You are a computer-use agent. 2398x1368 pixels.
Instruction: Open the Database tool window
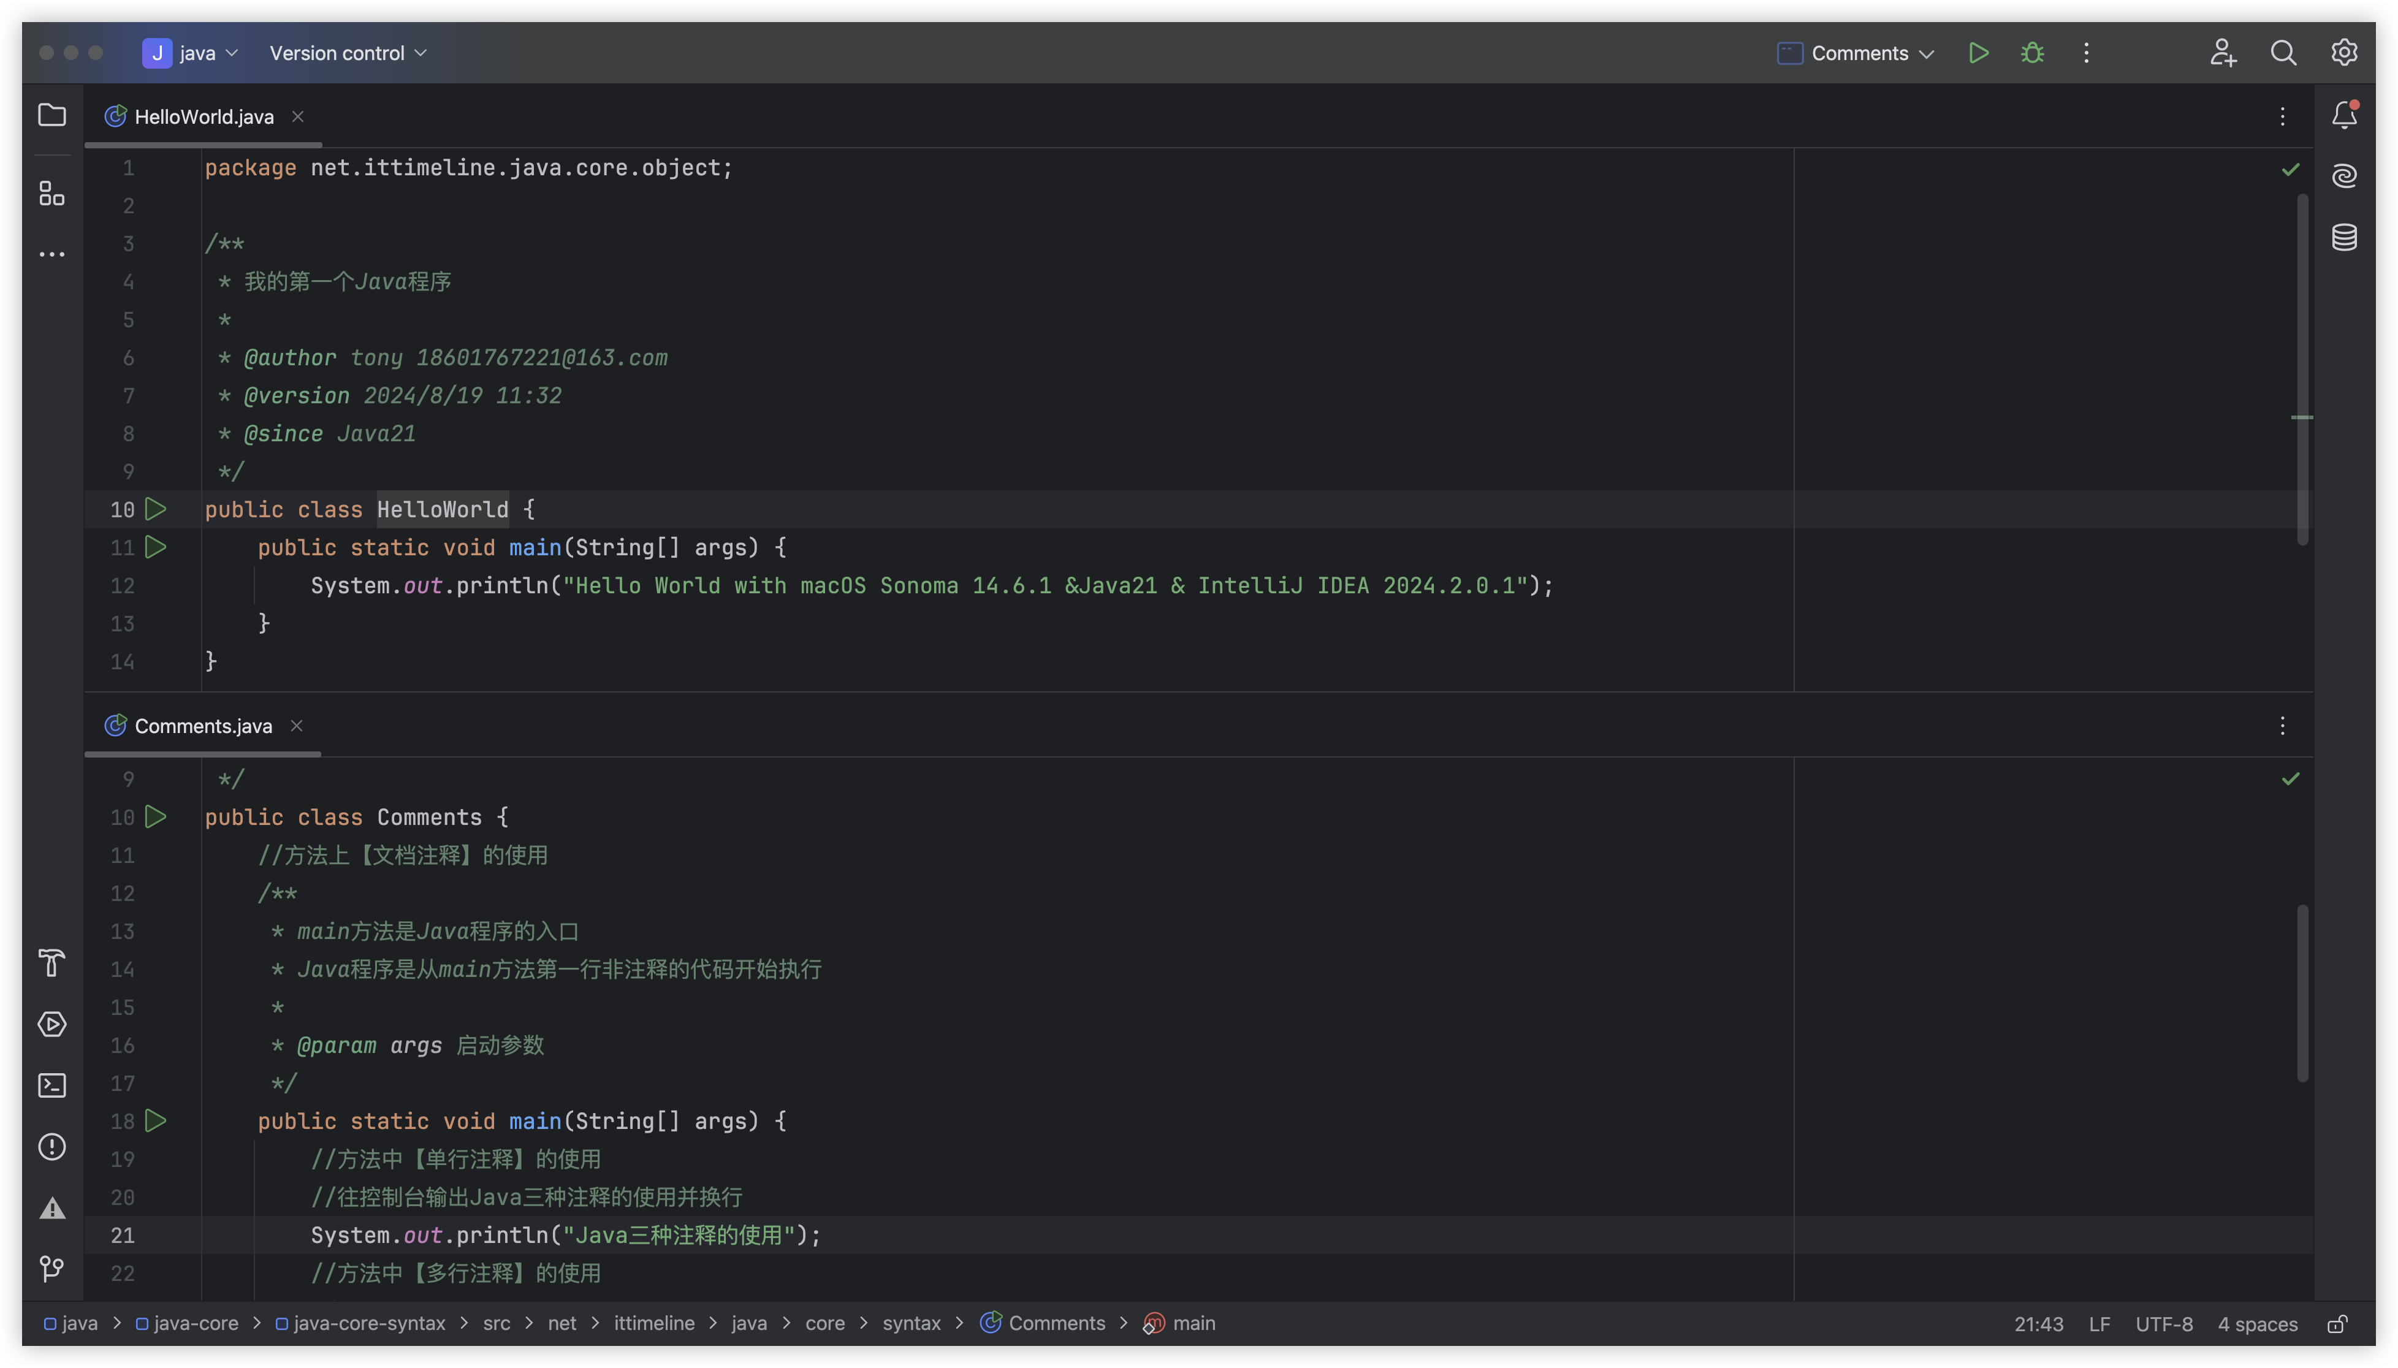tap(2345, 237)
